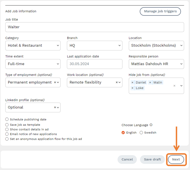The width and height of the screenshot is (190, 170).
Task: Select Swedish language option
Action: 141,133
